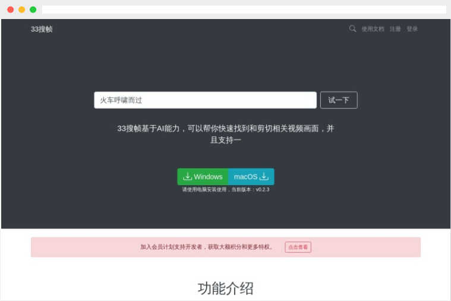The height and width of the screenshot is (301, 451).
Task: Focus the 火车呼啸而过 search input field
Action: point(205,100)
